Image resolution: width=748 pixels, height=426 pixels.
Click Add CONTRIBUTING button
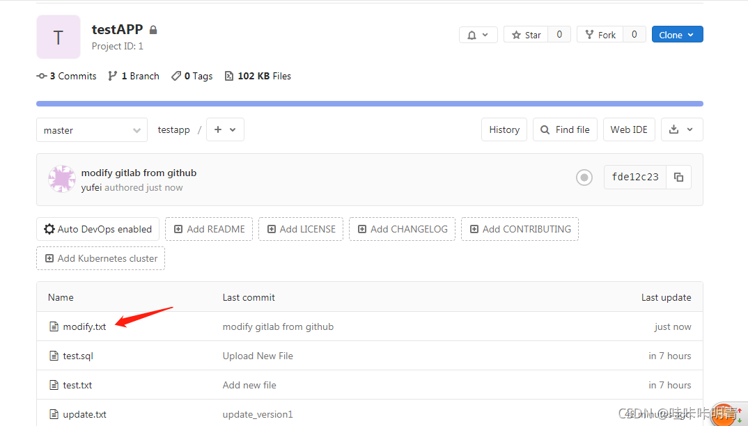(x=520, y=229)
